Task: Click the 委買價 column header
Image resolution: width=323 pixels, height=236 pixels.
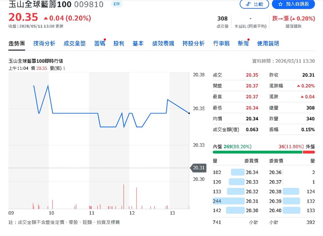Action: (x=251, y=161)
